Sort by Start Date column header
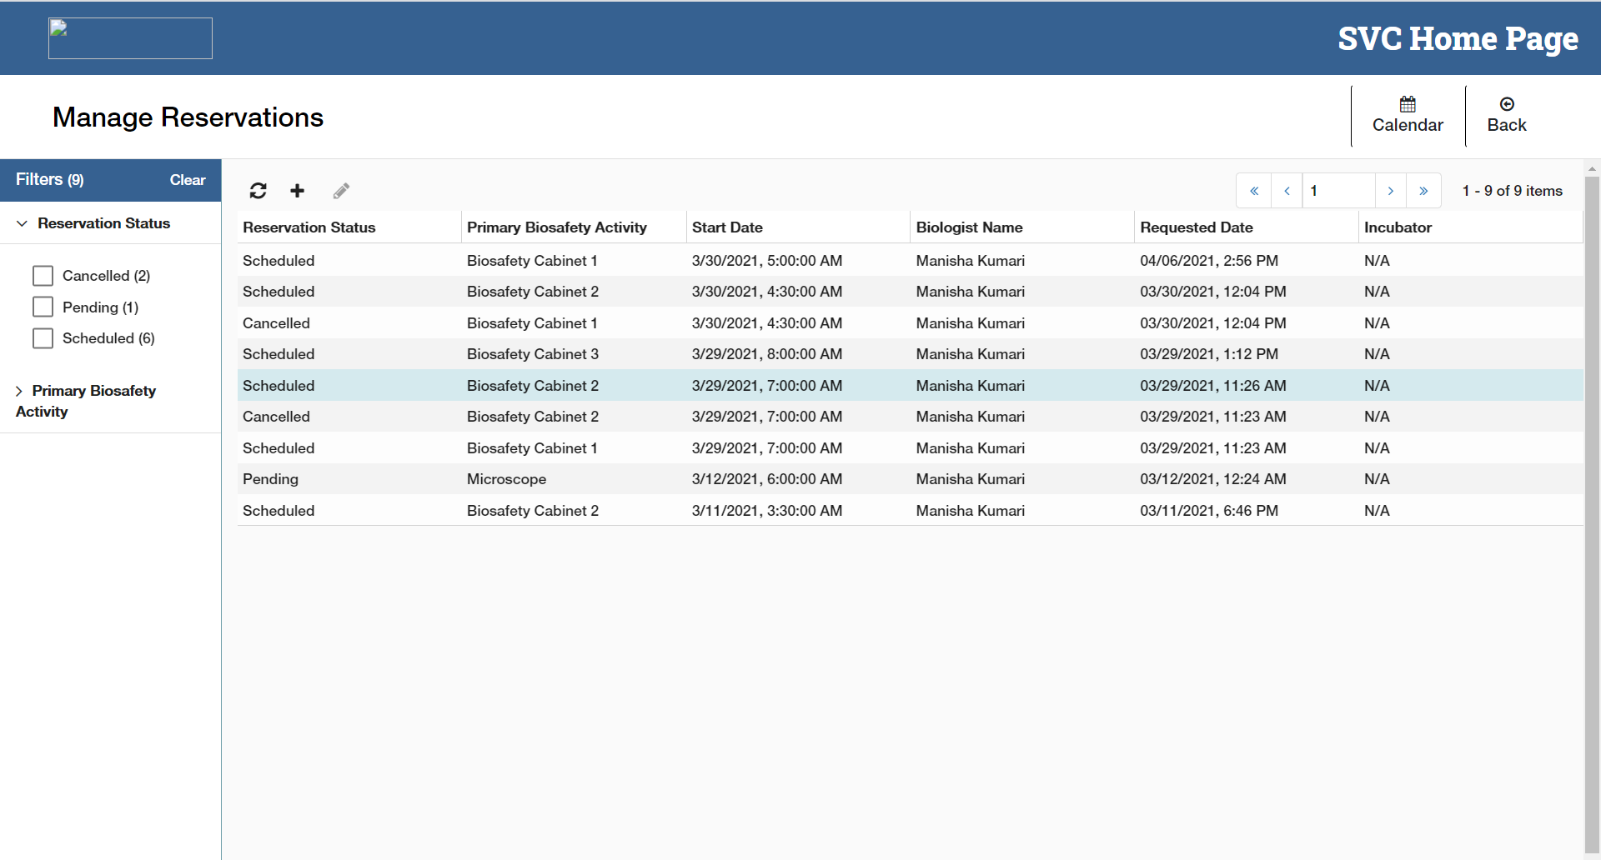1601x860 pixels. click(727, 227)
